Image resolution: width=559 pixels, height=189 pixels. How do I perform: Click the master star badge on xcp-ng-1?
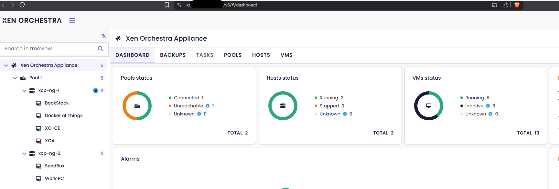tap(96, 91)
